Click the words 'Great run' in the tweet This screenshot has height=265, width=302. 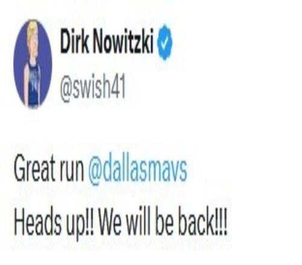[x=49, y=167]
